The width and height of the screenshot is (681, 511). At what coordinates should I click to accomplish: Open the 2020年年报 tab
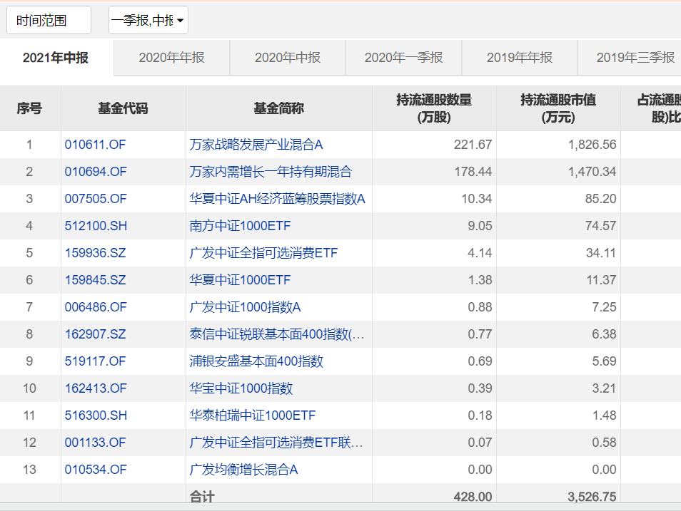pyautogui.click(x=171, y=57)
